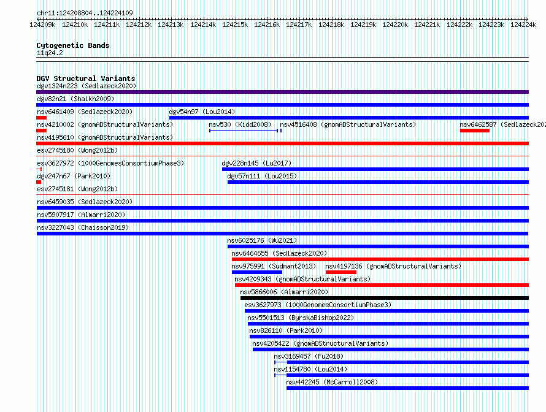The image size is (546, 412).
Task: Select the blue dgv228n145 variant bar
Action: (375, 169)
